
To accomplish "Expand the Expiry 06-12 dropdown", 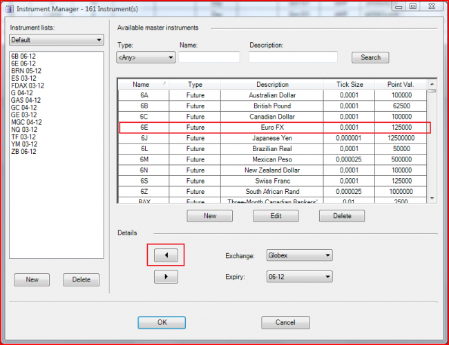I will click(x=300, y=277).
